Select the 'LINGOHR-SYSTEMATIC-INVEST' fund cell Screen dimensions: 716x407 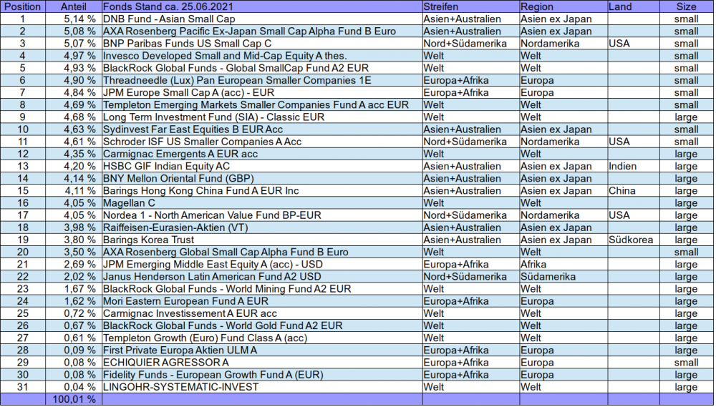[262, 387]
